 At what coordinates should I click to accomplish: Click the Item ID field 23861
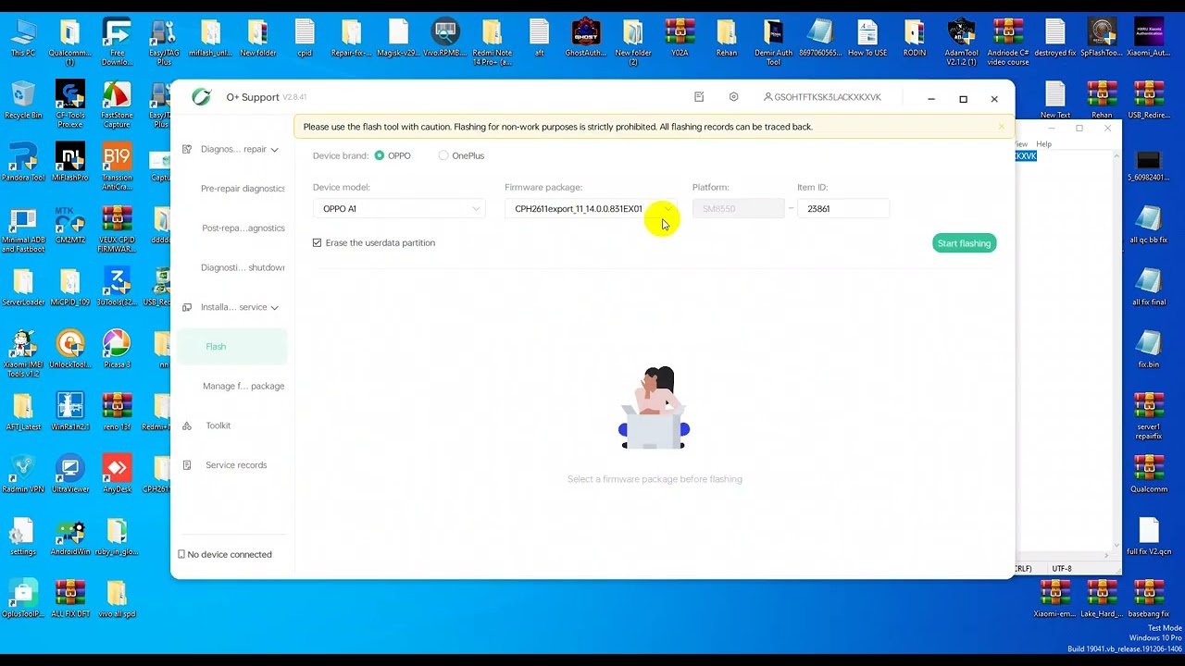pos(843,209)
